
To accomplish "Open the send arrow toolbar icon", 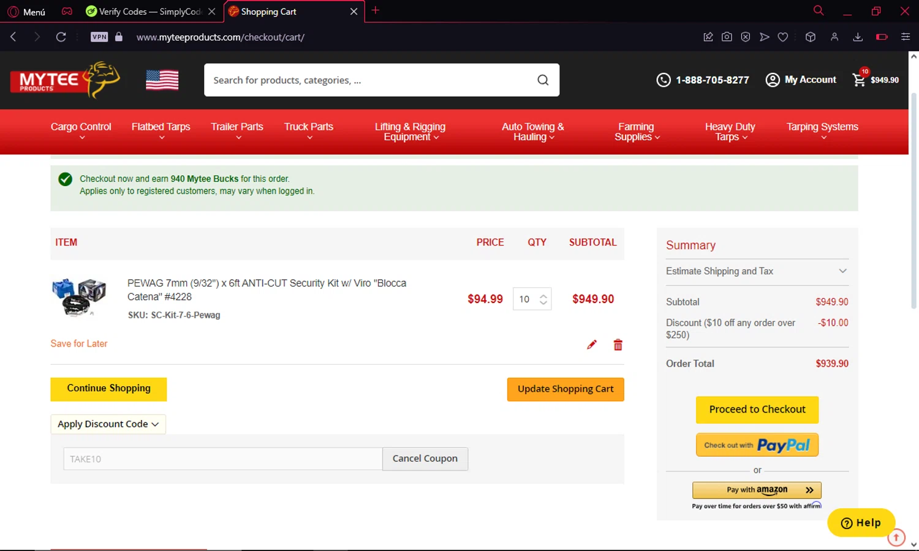I will [x=765, y=37].
